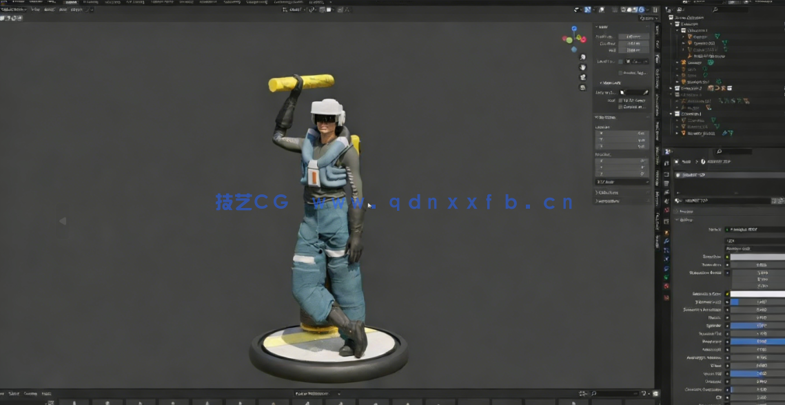The width and height of the screenshot is (785, 405).
Task: Click the pan view hand icon
Action: pyautogui.click(x=582, y=67)
